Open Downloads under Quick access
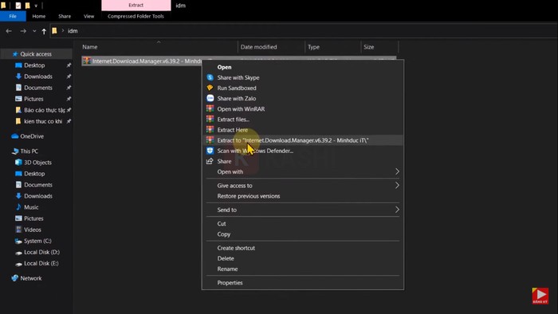This screenshot has width=558, height=314. tap(38, 77)
